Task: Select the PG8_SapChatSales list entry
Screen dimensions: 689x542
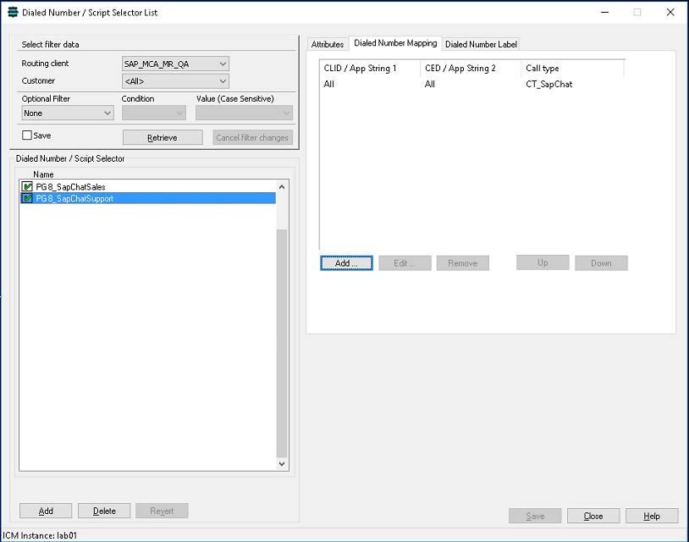Action: click(148, 187)
